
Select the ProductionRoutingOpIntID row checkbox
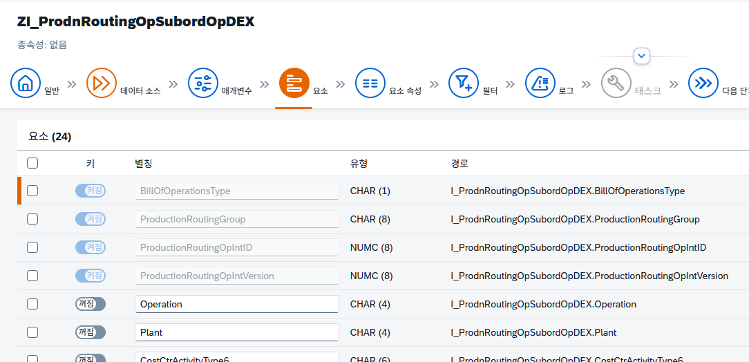32,247
